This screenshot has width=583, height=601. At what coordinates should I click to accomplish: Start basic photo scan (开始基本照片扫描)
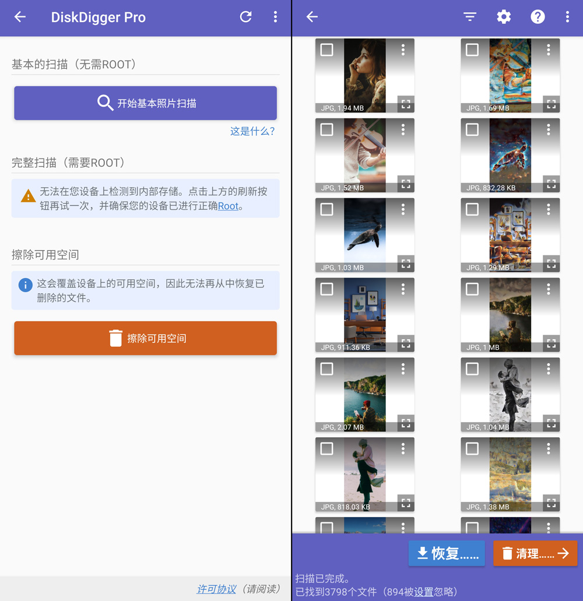pyautogui.click(x=145, y=103)
